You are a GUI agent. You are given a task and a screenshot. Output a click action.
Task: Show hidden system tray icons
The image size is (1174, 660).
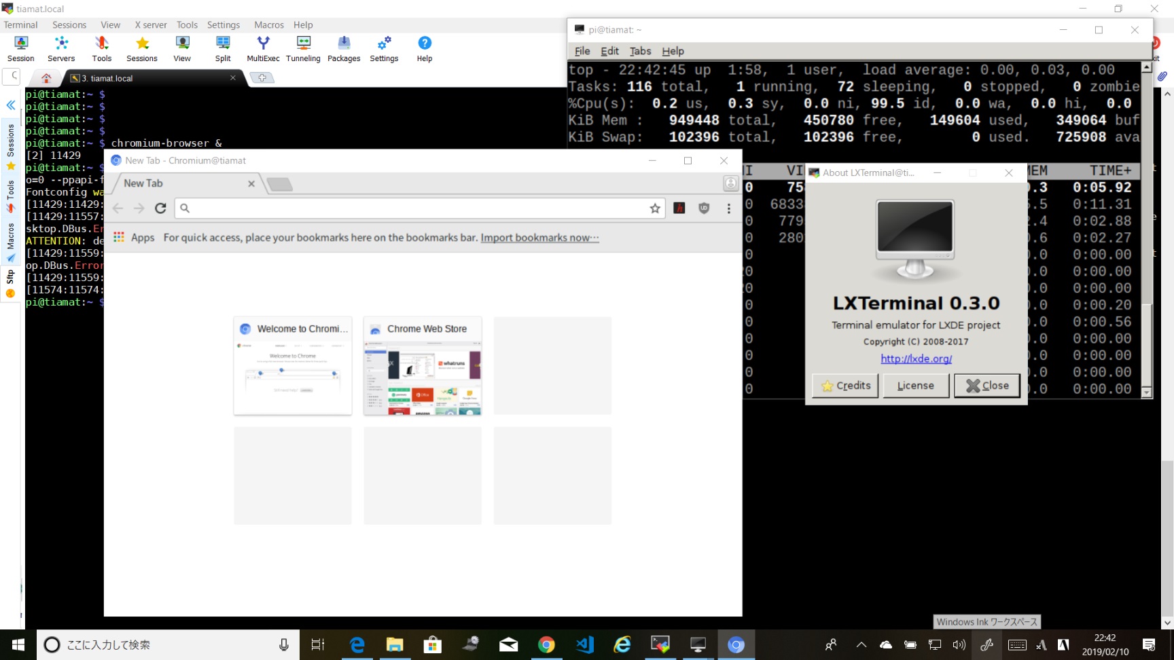(861, 644)
